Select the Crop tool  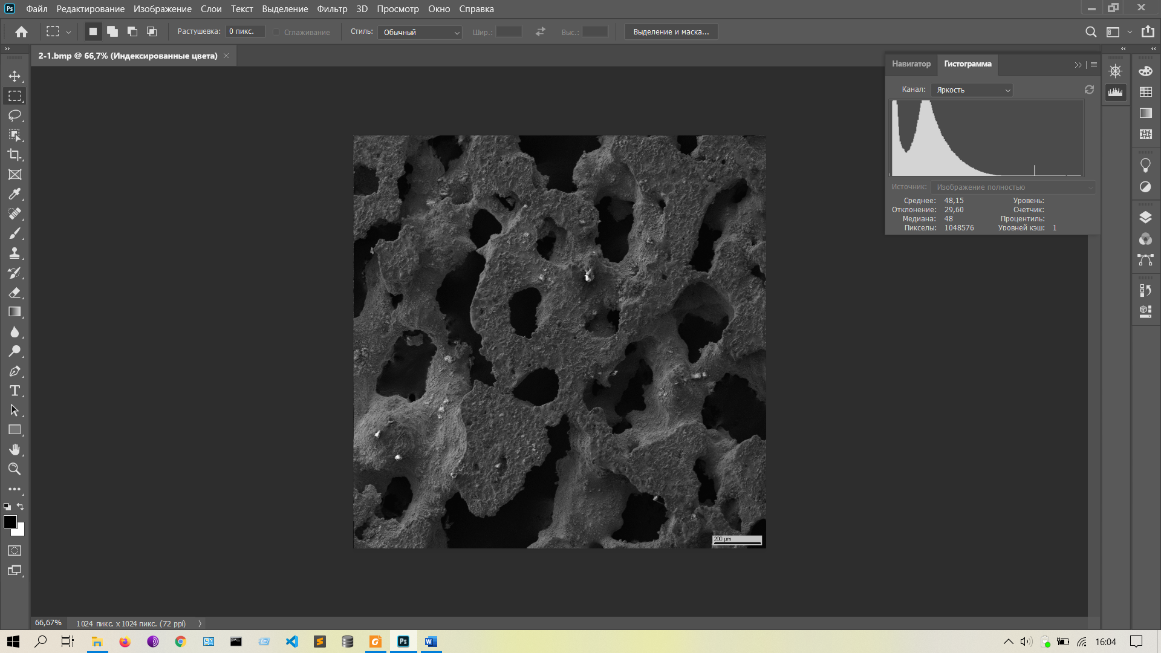[x=15, y=155]
